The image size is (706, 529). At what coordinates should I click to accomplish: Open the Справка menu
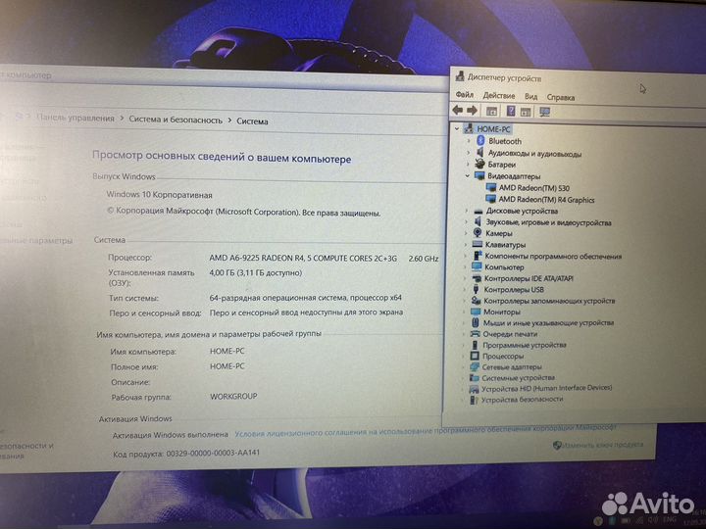point(561,97)
